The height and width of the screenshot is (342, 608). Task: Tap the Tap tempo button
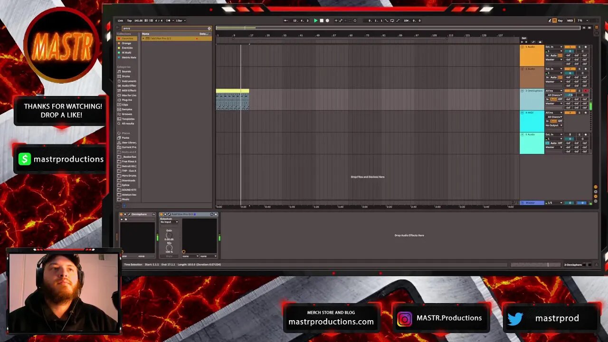coord(129,20)
